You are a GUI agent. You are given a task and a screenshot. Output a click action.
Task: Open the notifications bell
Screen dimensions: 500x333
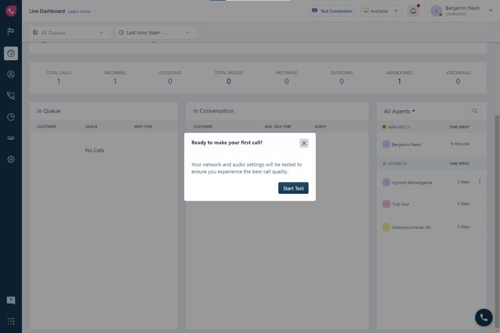[413, 11]
